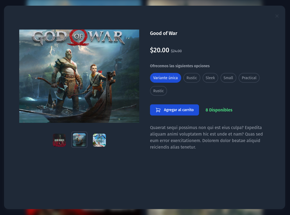The width and height of the screenshot is (290, 215).
Task: Click the crossed-out $24.00 price
Action: 176,51
